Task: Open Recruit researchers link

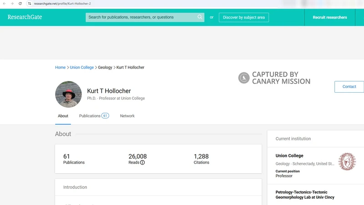Action: click(x=329, y=17)
